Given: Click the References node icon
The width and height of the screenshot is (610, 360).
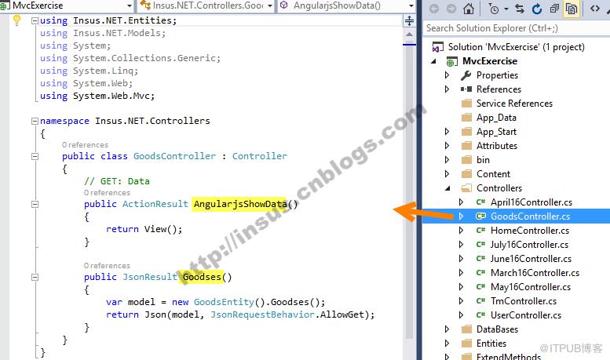Looking at the screenshot, I should click(x=466, y=89).
